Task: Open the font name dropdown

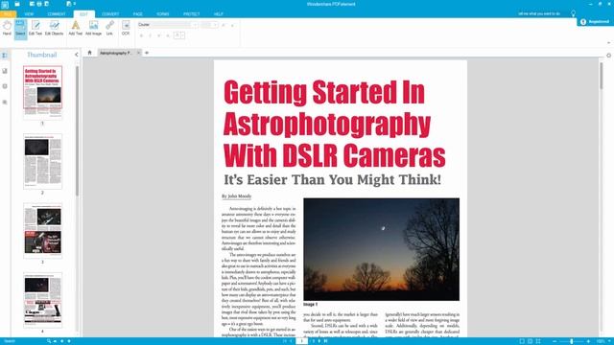Action: tap(195, 25)
